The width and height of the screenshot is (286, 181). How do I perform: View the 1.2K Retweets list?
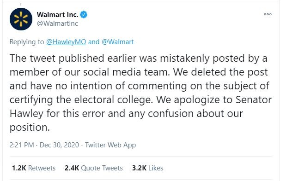[x=34, y=168]
